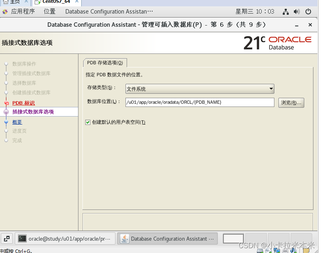Click the volume speaker icon
The image size is (321, 253).
point(296,12)
